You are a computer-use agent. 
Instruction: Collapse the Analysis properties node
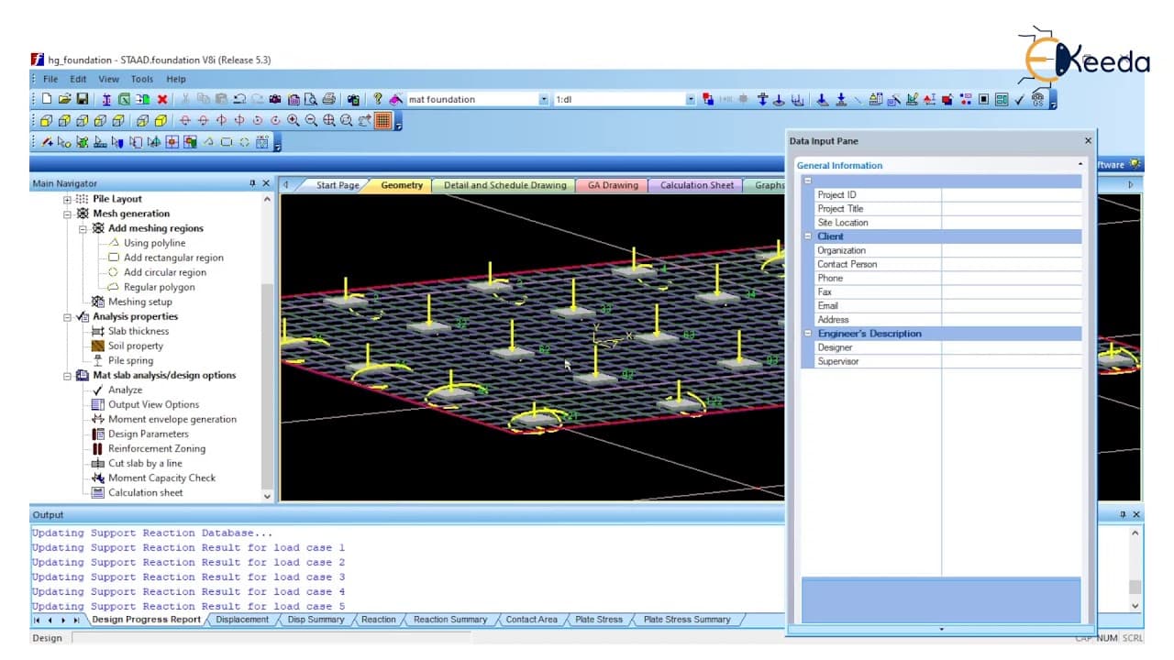coord(67,316)
